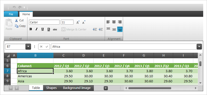Confirm the entry with checkmark icon
Screen dimensions: 207x95
point(47,47)
